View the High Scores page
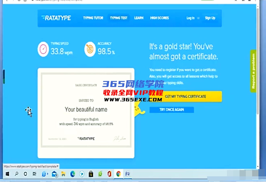 pos(159,18)
